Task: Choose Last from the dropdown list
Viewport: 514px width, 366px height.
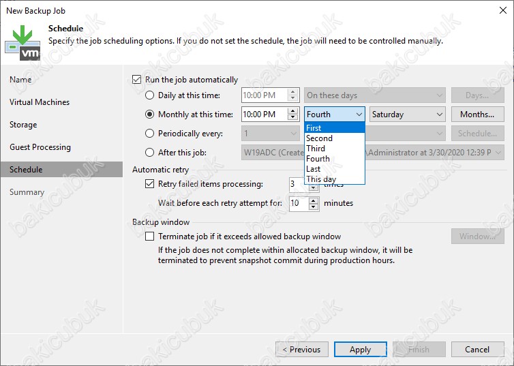Action: click(334, 169)
